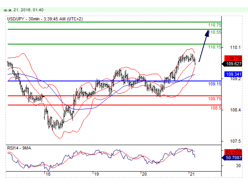Click date marker 21 on time axis
The width and height of the screenshot is (248, 186).
pos(192,174)
